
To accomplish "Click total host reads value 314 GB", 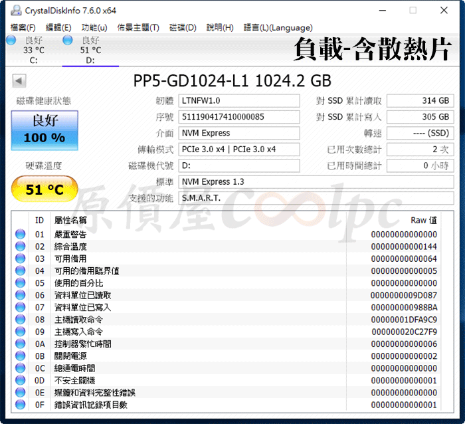I will (x=420, y=101).
